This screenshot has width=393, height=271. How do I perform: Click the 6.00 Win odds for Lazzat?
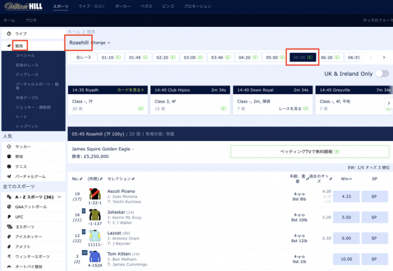click(346, 238)
